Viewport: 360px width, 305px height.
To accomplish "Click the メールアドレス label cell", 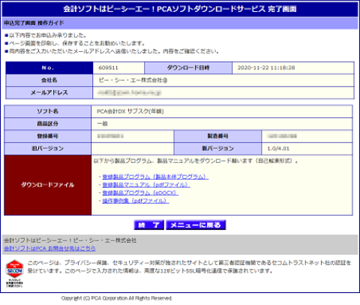I will (x=49, y=92).
